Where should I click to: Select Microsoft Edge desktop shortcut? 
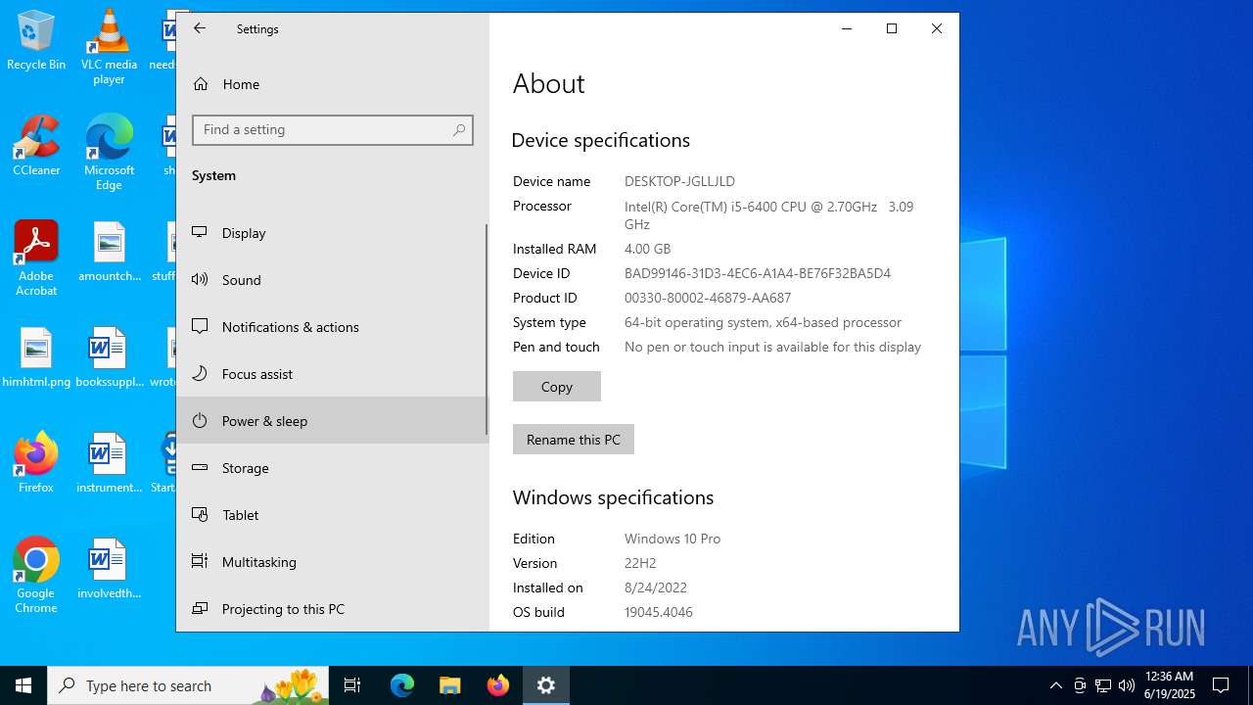(x=109, y=153)
